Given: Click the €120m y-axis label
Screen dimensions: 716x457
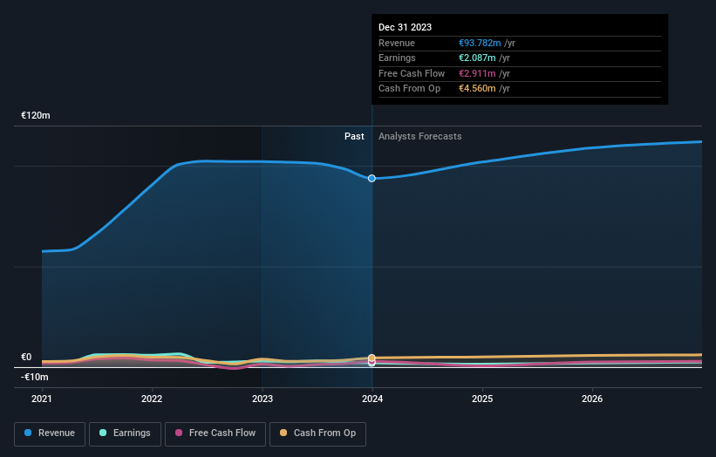Looking at the screenshot, I should pyautogui.click(x=36, y=115).
